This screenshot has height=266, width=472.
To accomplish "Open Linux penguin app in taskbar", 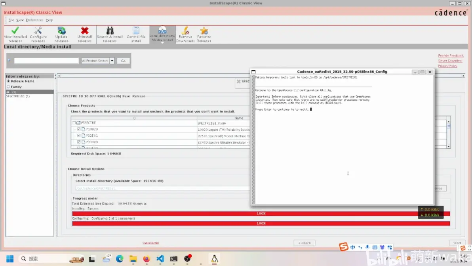I will point(214,259).
